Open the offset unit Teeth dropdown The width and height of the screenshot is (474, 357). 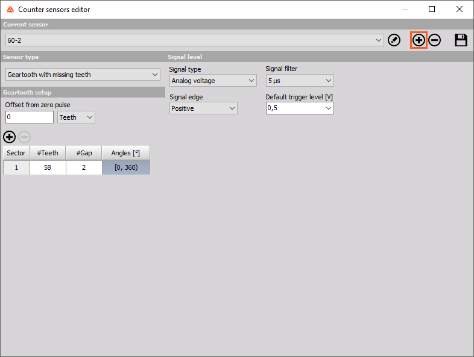coord(76,117)
